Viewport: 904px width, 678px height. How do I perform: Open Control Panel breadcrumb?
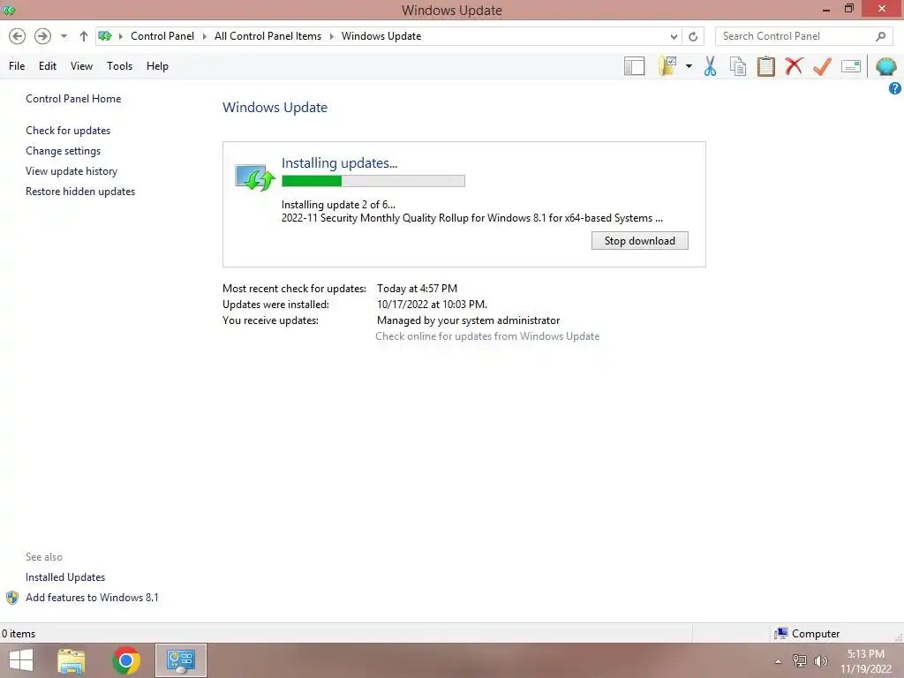pos(162,35)
